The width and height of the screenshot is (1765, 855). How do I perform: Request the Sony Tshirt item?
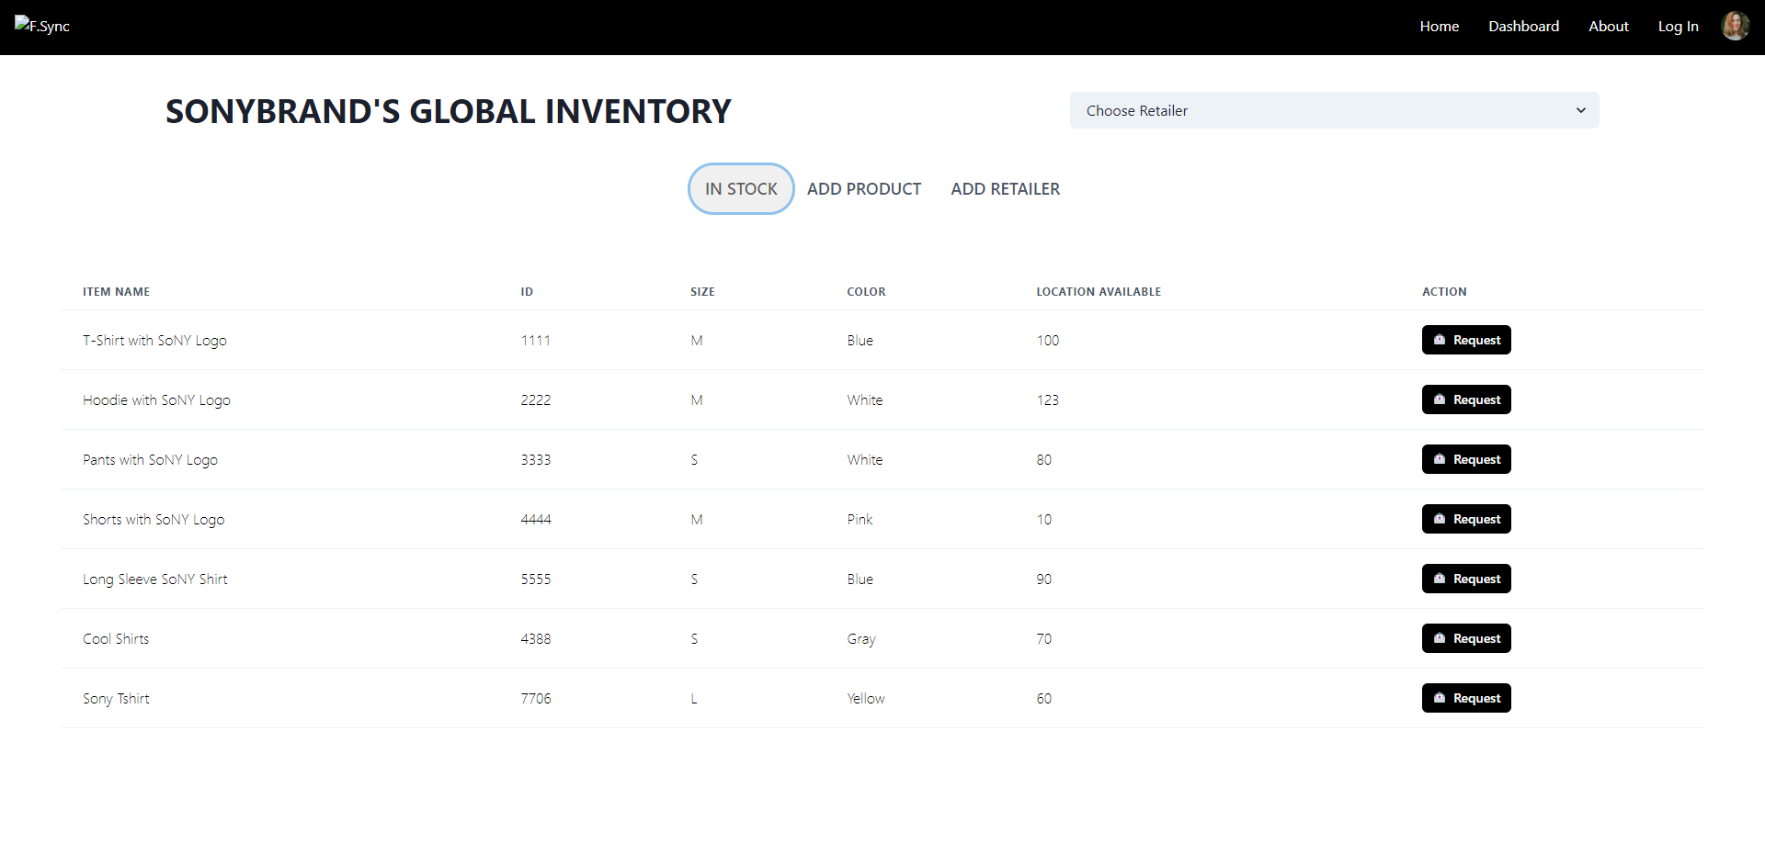tap(1466, 698)
